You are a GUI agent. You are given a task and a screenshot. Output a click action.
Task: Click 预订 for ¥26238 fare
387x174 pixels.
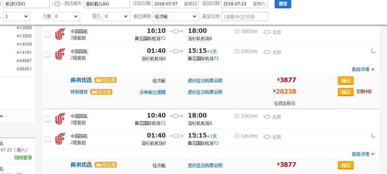tap(345, 92)
